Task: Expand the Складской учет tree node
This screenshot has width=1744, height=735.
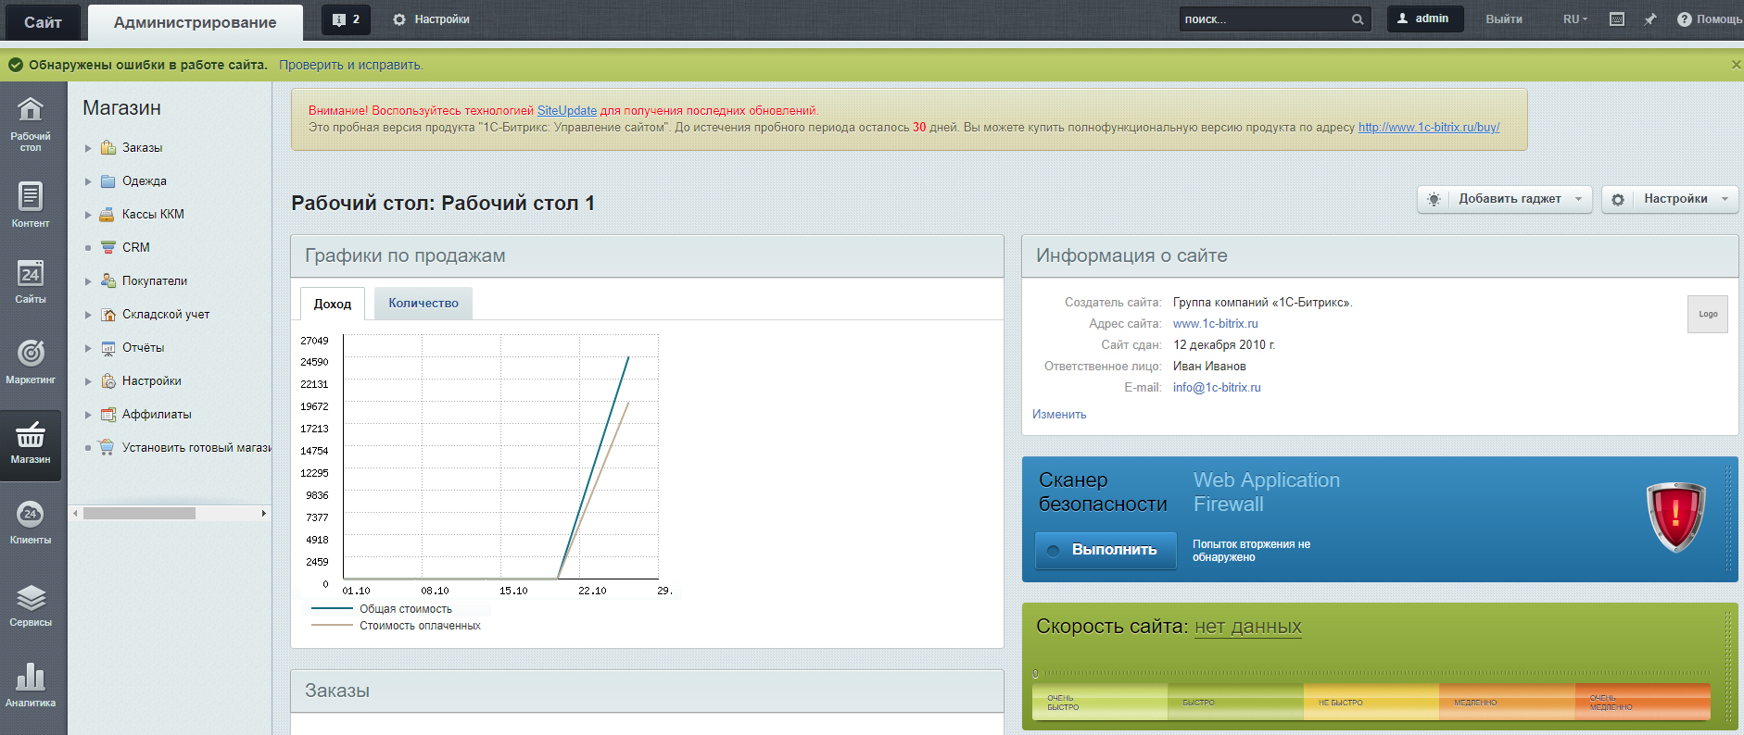Action: click(x=88, y=315)
